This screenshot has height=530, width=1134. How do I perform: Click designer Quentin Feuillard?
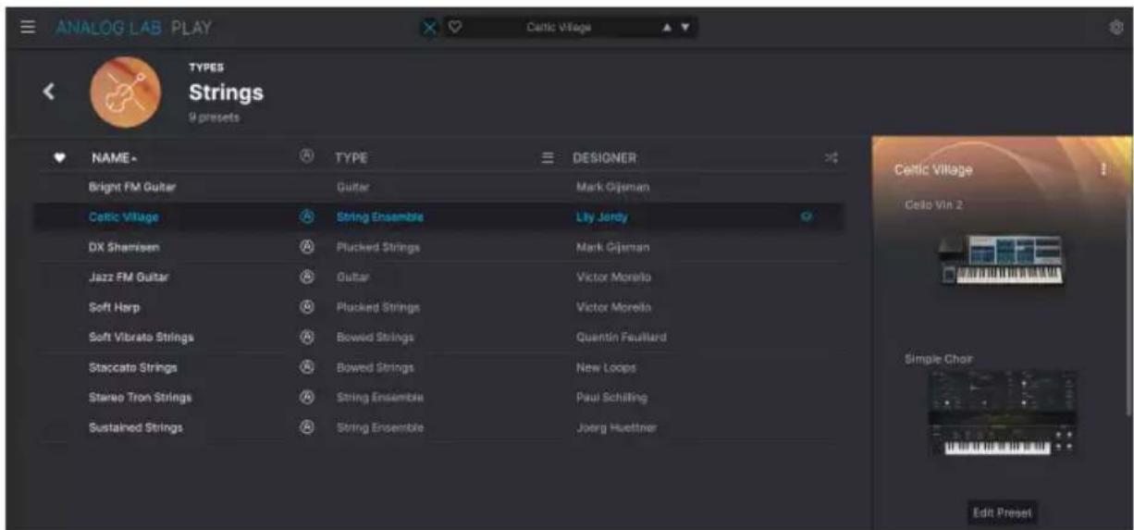click(x=622, y=338)
